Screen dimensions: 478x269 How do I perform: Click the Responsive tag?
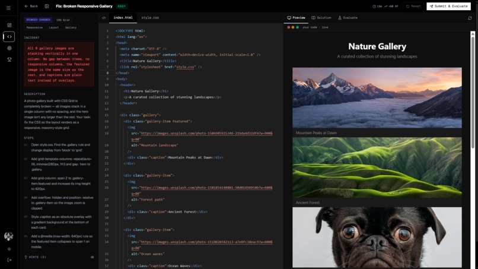(34, 27)
